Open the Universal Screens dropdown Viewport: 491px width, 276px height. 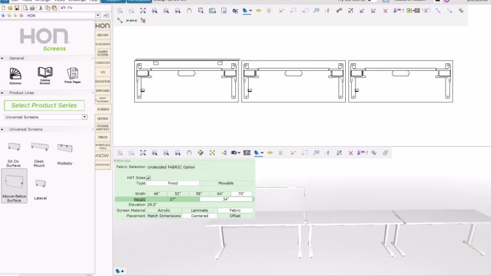coord(84,117)
